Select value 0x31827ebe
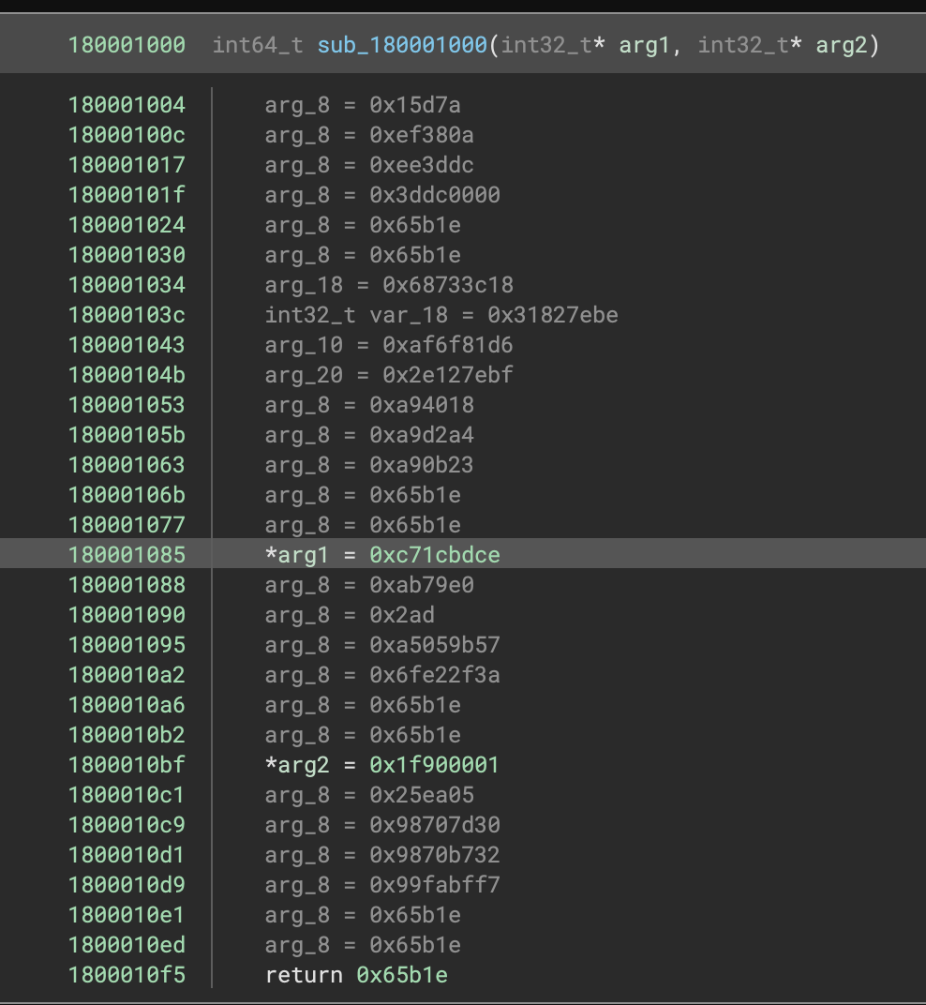 tap(553, 315)
